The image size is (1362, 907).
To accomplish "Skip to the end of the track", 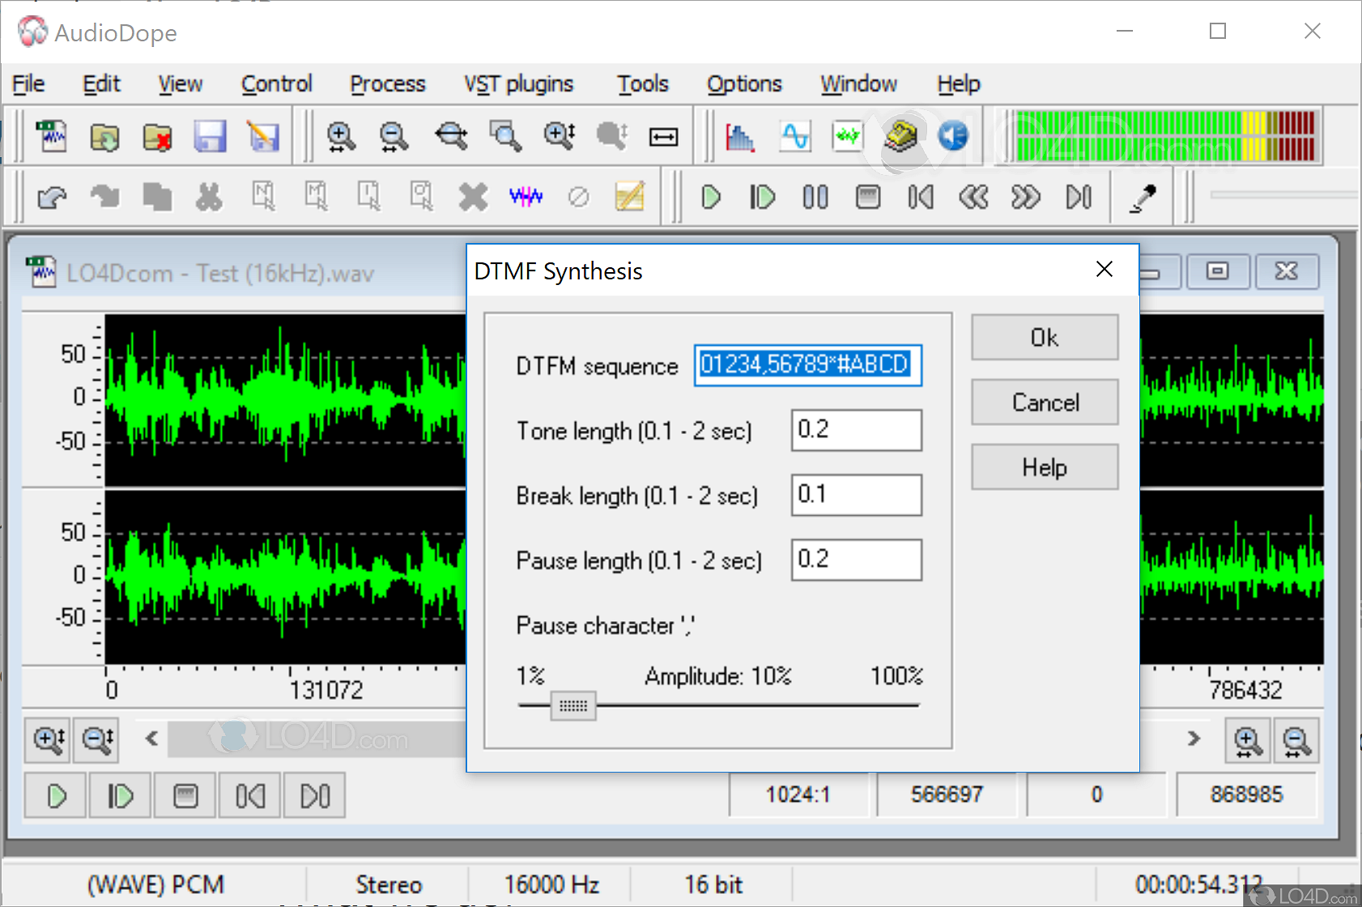I will (1078, 196).
